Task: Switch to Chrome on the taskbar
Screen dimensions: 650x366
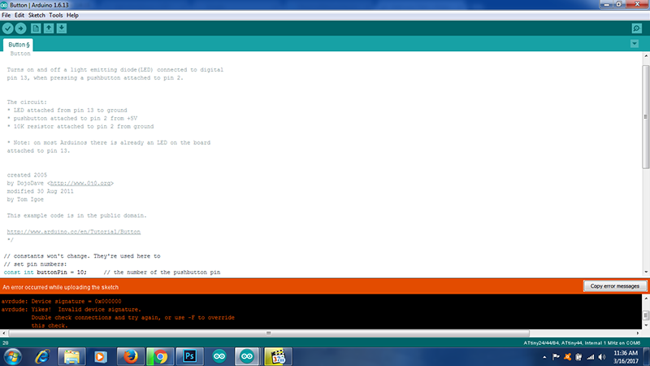Action: tap(160, 357)
